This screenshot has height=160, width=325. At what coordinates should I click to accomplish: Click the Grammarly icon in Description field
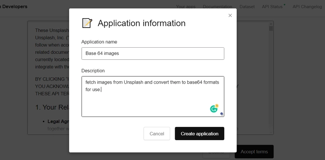click(214, 109)
